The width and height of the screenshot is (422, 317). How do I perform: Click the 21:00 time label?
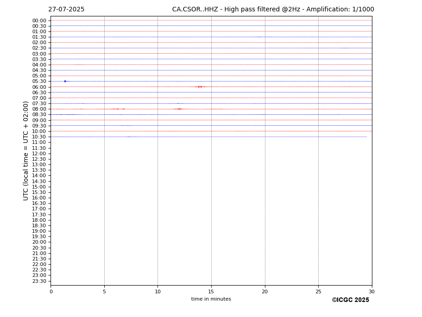tap(39, 253)
